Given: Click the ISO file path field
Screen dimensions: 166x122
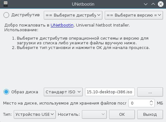Looking at the screenshot, I should (110, 92).
